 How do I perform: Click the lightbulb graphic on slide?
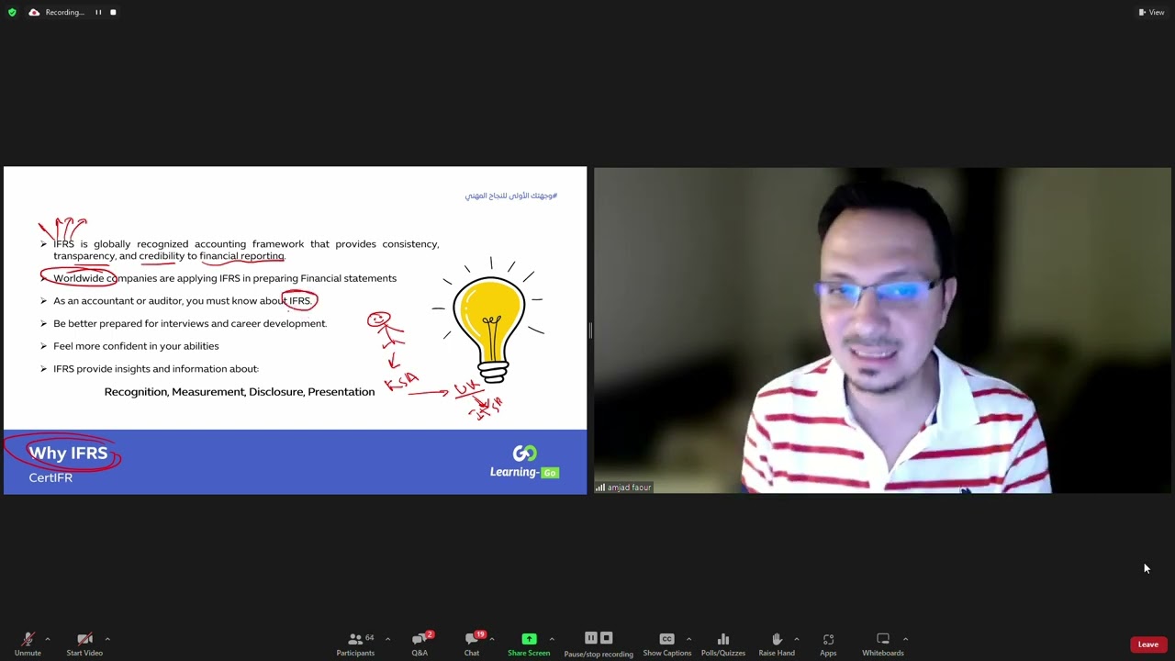[491, 321]
